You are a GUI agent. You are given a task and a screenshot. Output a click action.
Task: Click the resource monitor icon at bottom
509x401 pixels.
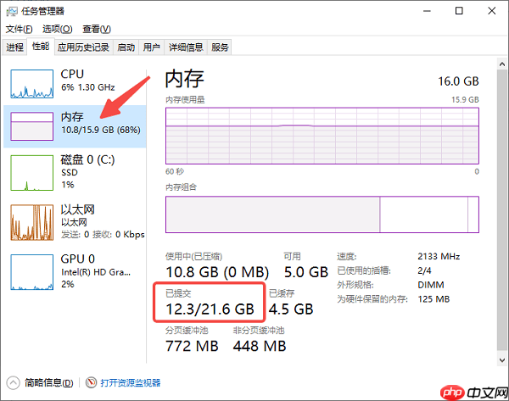tap(92, 383)
